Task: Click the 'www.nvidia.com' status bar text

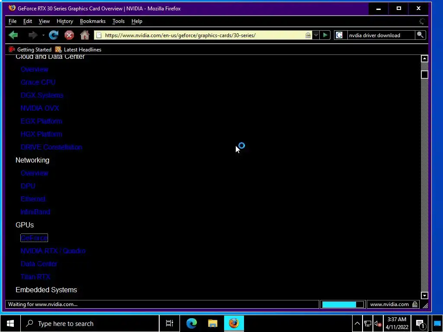Action: (x=389, y=304)
